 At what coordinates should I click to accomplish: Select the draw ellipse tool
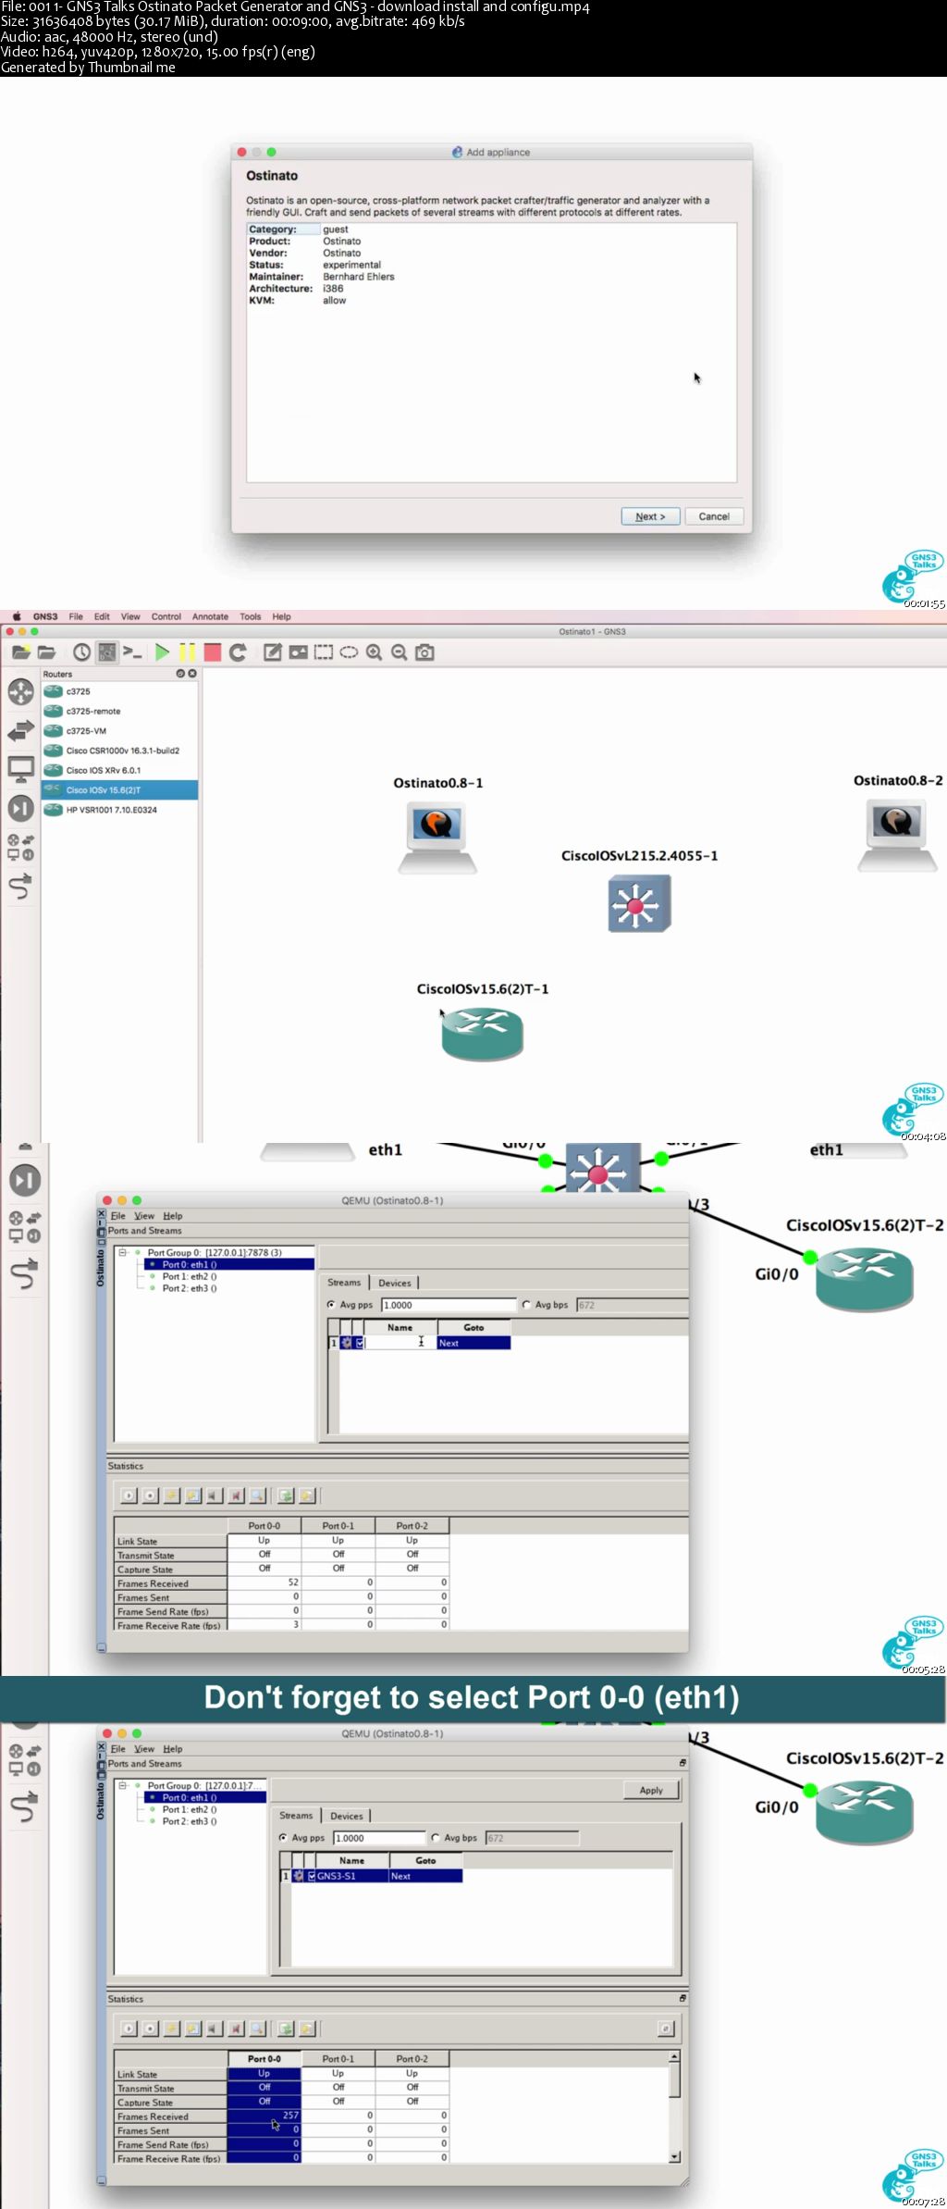tap(349, 652)
